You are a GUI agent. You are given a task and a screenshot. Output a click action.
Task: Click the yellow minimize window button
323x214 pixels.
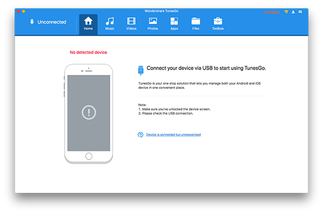[x=24, y=11]
